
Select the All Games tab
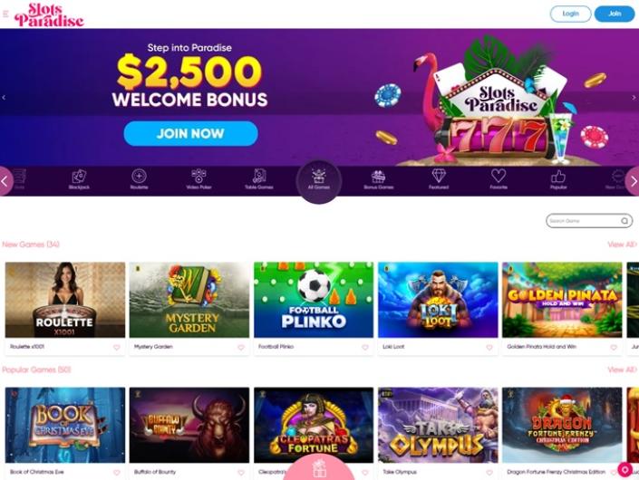pos(319,181)
